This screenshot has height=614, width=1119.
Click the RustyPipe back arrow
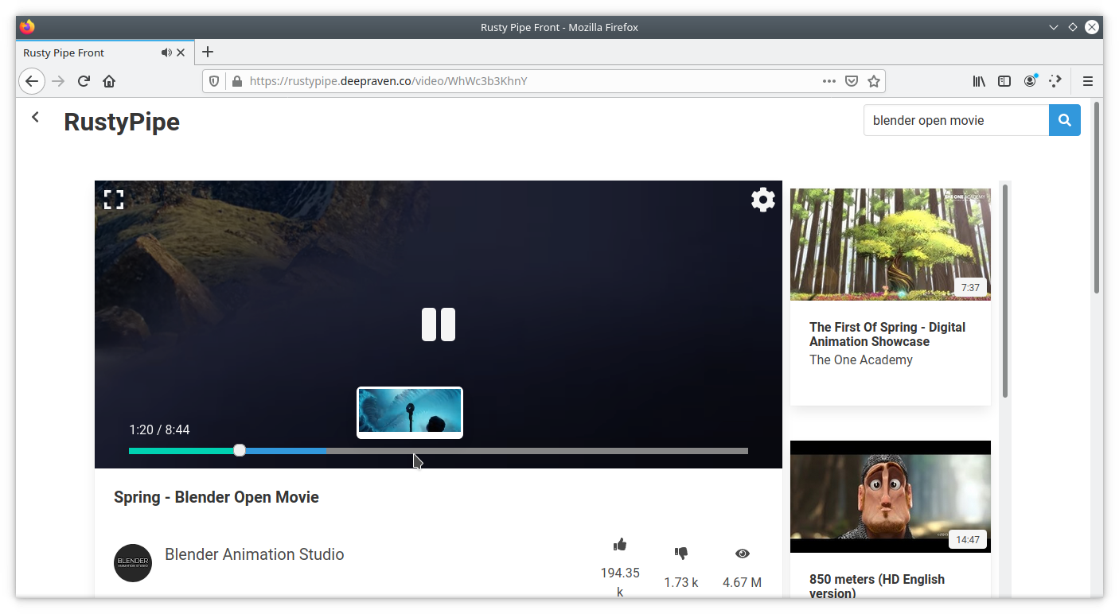(35, 117)
